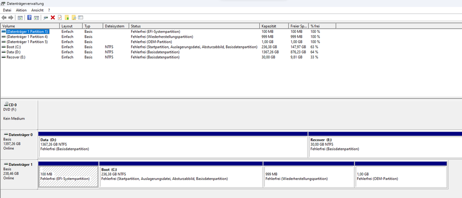Click the Datenträger 1 disk icon
Viewport: 462px width, 198px height.
tap(6, 164)
